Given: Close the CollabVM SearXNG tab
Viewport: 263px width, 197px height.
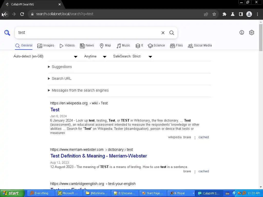Looking at the screenshot, I should pyautogui.click(x=60, y=5).
